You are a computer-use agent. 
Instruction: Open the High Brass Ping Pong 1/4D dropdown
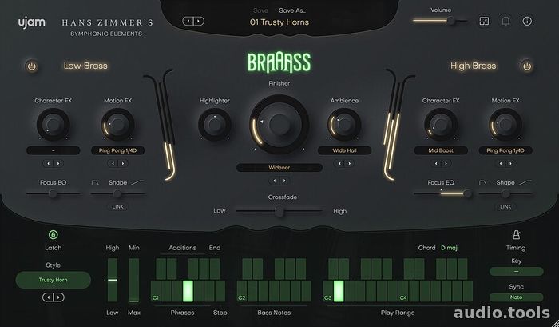[505, 150]
